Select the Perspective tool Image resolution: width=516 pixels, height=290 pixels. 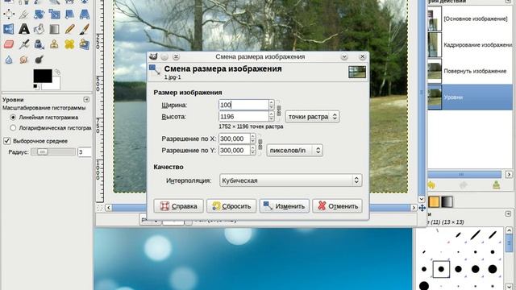tap(85, 14)
